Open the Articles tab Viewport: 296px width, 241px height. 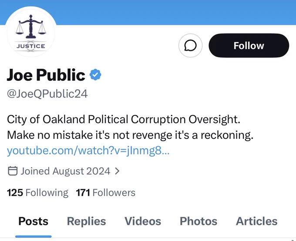pos(256,221)
